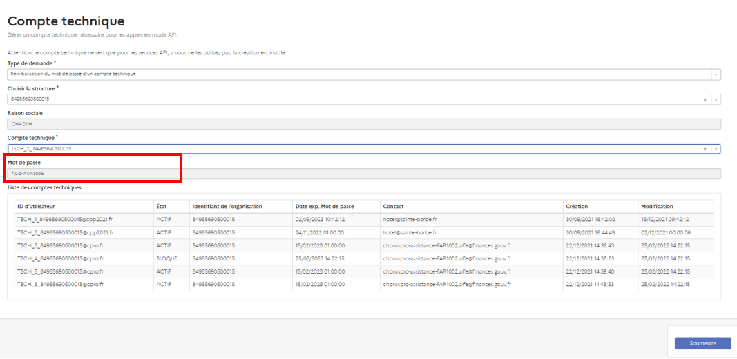Select the TECH_6_84965690500015@cpro.fr row
The width and height of the screenshot is (737, 359).
(61, 285)
